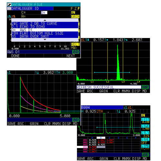Select the 60% battery indicator icon
Viewport: 161px width, 161px height.
76,52
